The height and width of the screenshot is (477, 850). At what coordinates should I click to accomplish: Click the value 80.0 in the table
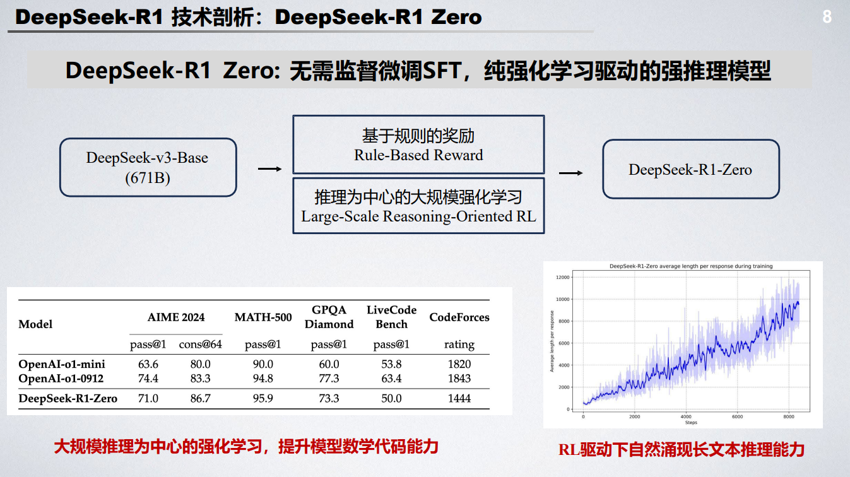click(x=200, y=364)
